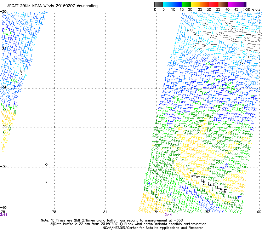Select the brown 35-40 knots legend swatch
The image size is (262, 230).
223,4
